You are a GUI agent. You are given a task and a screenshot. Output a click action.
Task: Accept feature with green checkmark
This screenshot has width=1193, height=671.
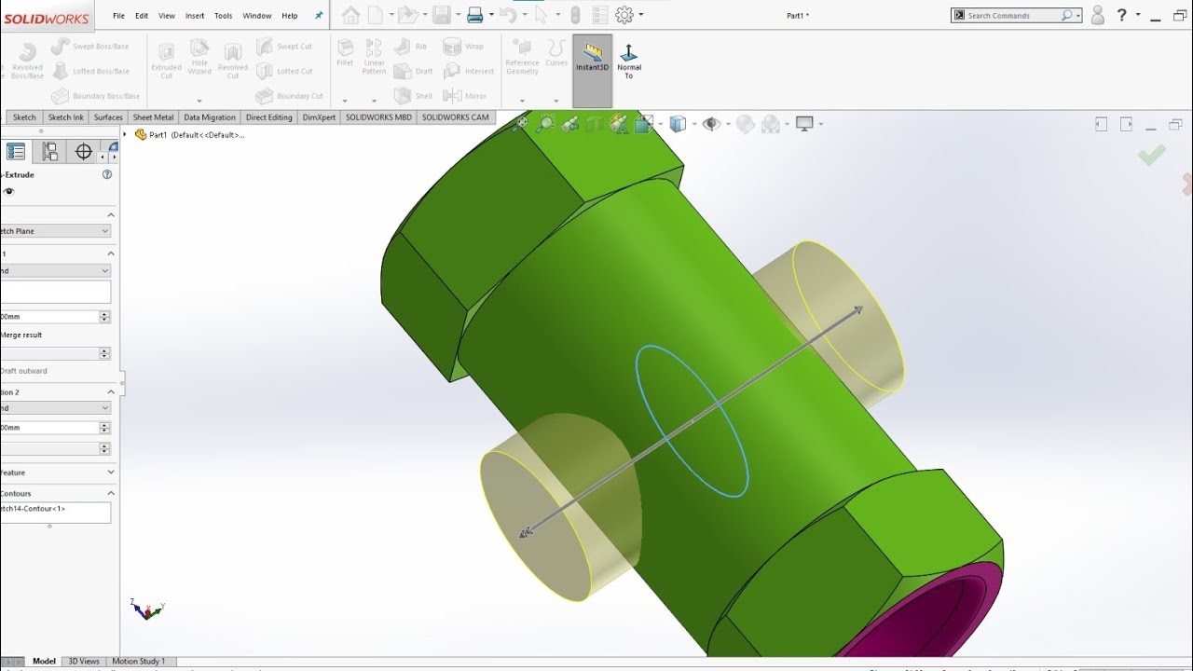tap(1152, 156)
